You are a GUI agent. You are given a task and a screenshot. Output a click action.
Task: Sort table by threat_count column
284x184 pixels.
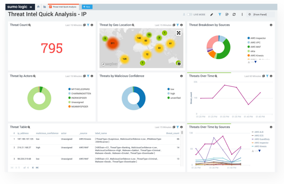click(173, 133)
